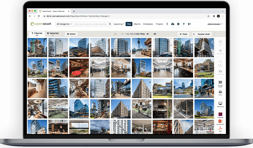The height and width of the screenshot is (148, 253).
Task: Click the View button
Action: click(x=183, y=34)
